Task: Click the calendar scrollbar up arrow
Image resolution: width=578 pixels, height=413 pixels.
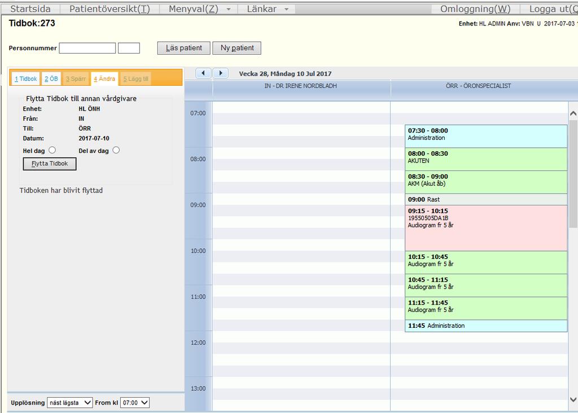Action: click(x=573, y=113)
